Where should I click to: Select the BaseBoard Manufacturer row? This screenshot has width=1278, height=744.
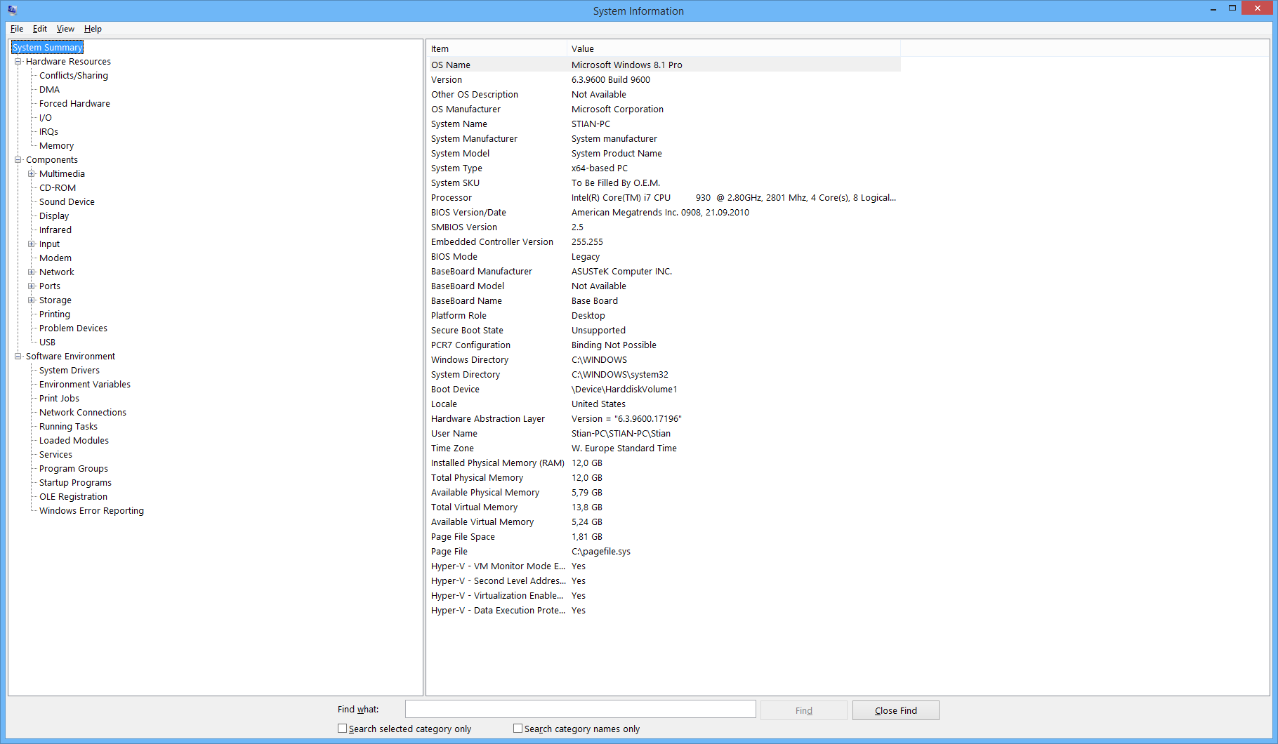tap(664, 272)
